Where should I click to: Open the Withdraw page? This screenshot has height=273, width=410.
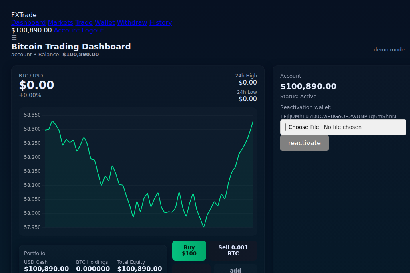[132, 22]
